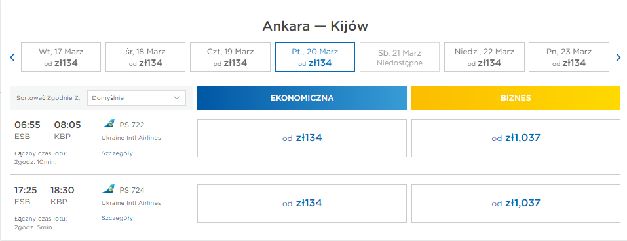The image size is (627, 241).
Task: Select the Czt, 19 Marz date tab
Action: click(230, 57)
